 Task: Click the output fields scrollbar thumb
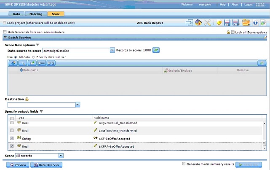coord(265,143)
